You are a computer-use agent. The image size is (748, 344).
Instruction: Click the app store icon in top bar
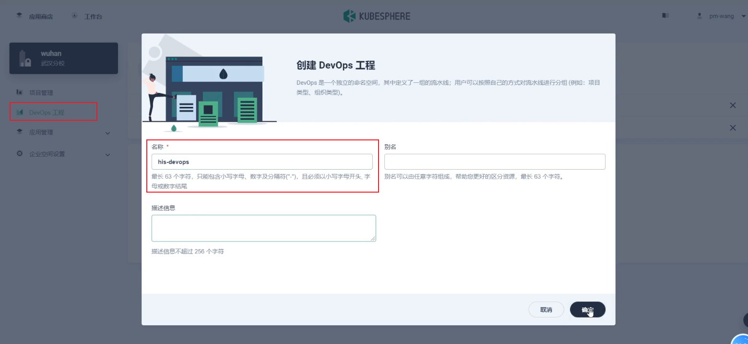pyautogui.click(x=19, y=16)
